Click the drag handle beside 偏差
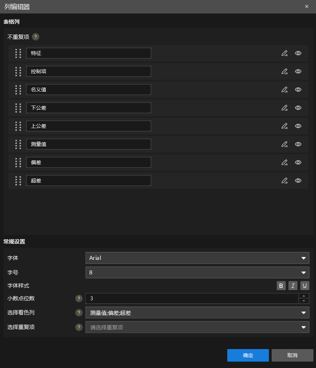316x368 pixels. point(18,162)
